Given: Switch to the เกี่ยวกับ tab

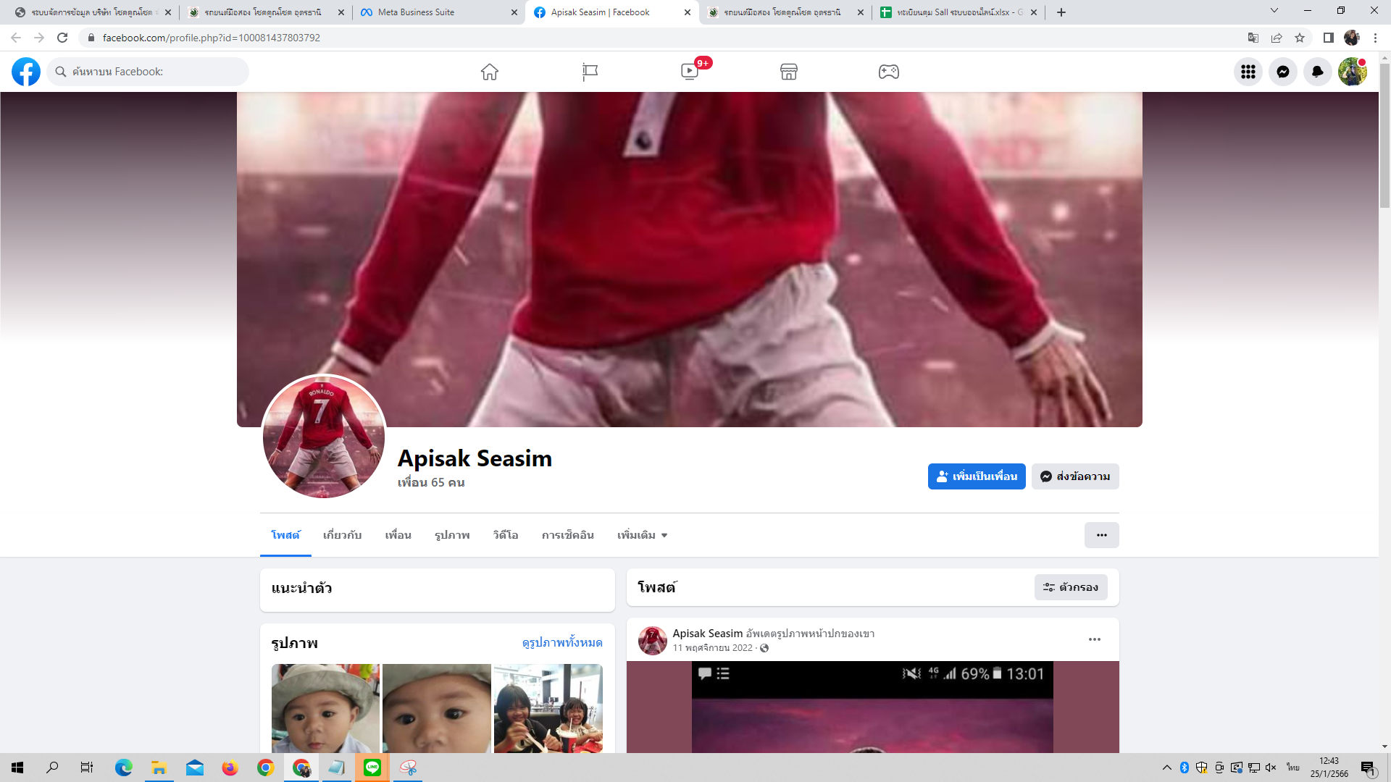Looking at the screenshot, I should click(x=342, y=535).
